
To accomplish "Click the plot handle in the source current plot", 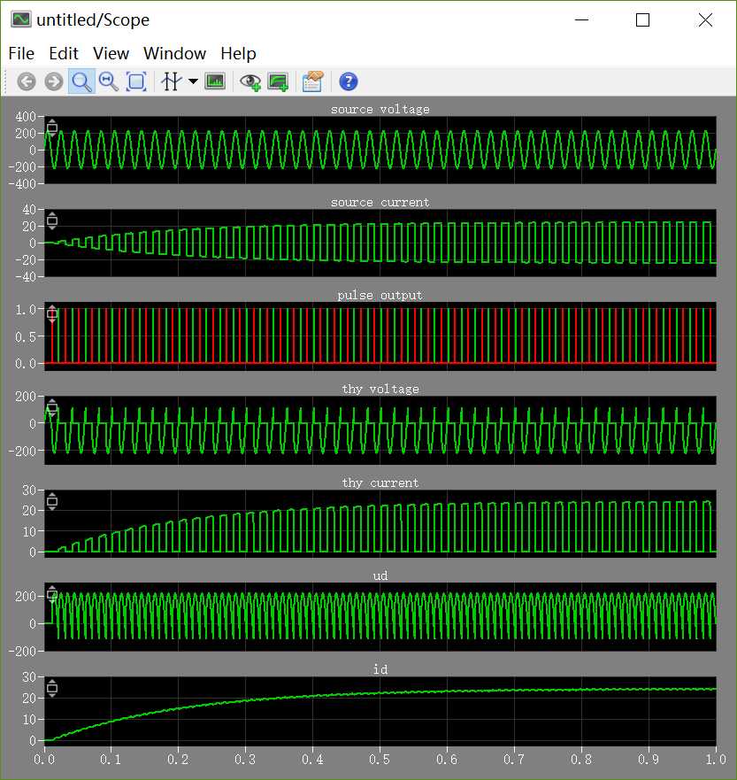I will point(52,220).
